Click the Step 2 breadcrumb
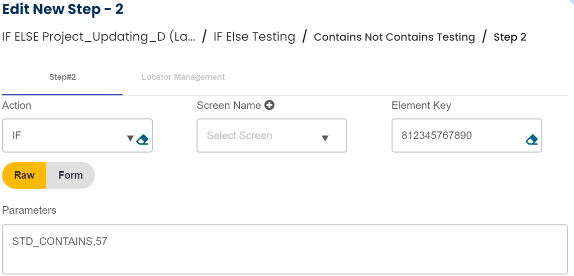 [510, 37]
